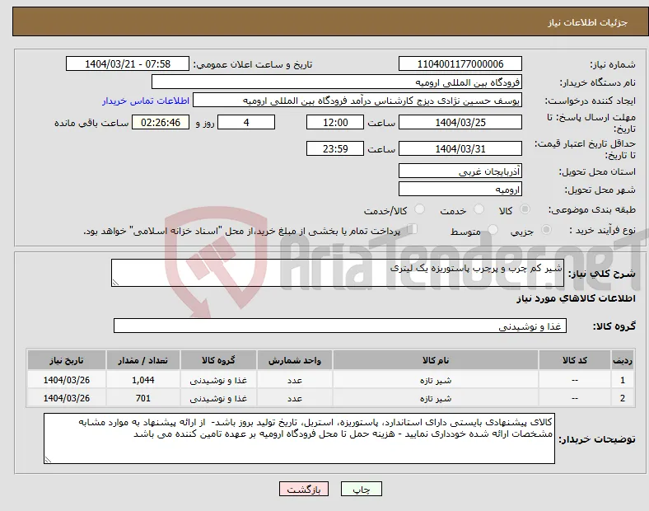Image resolution: width=649 pixels, height=511 pixels.
Task: Select the کالا radio button
Action: [525, 209]
